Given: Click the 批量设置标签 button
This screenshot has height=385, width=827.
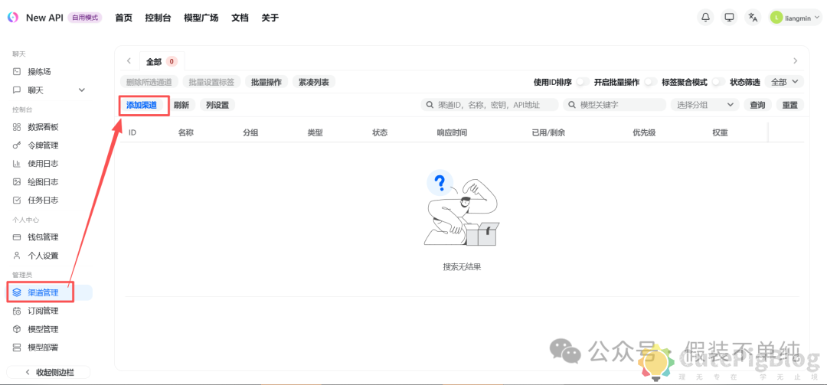Looking at the screenshot, I should tap(211, 82).
